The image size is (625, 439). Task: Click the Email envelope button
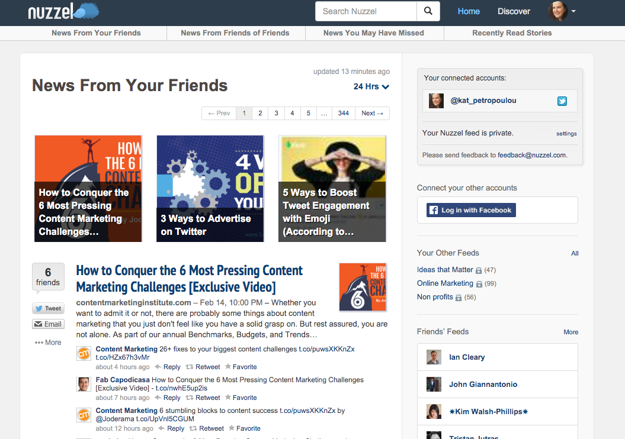pos(48,324)
